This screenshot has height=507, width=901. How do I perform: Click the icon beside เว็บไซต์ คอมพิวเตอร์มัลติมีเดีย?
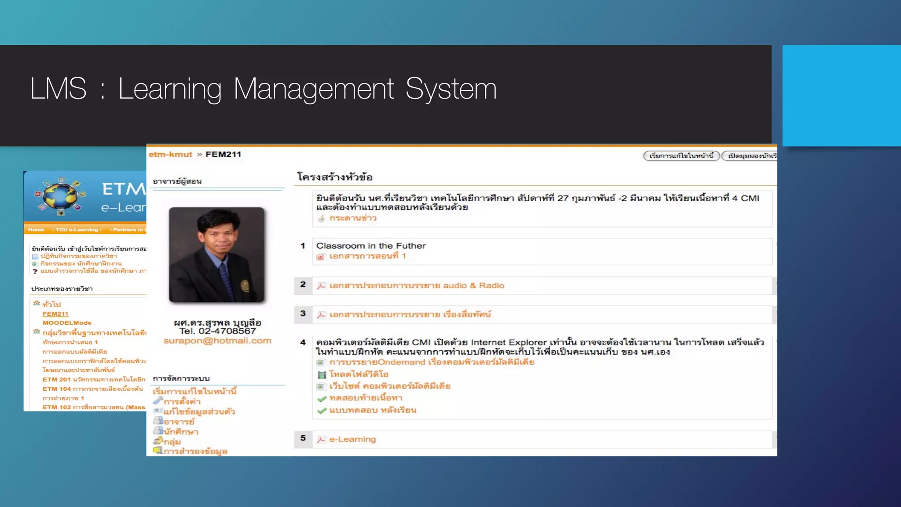[321, 387]
